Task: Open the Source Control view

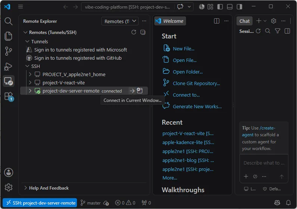Action: tap(9, 51)
